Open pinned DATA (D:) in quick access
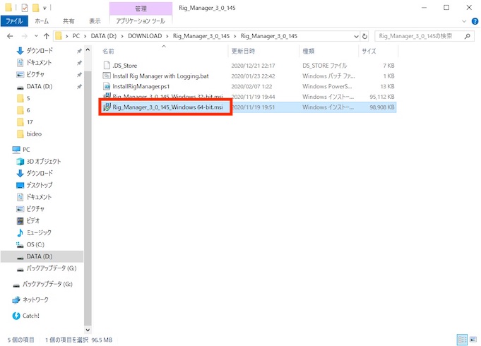Image resolution: width=481 pixels, height=346 pixels. pyautogui.click(x=40, y=86)
